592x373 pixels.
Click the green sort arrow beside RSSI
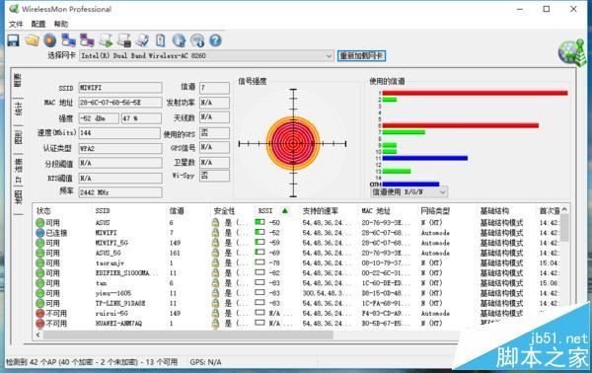pyautogui.click(x=285, y=210)
